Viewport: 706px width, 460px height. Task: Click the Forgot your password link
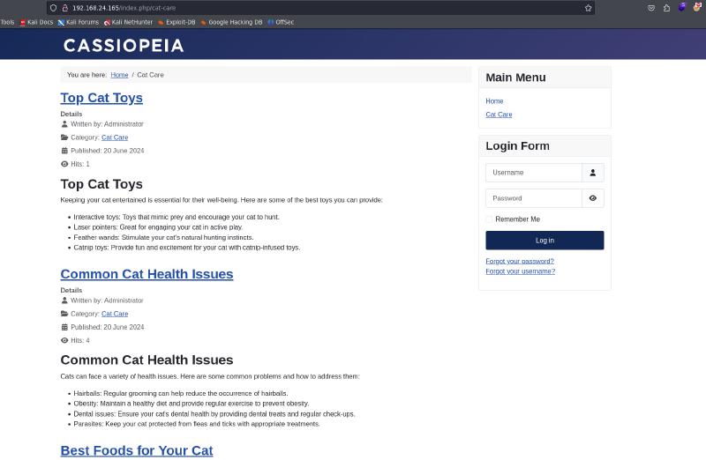click(x=520, y=261)
